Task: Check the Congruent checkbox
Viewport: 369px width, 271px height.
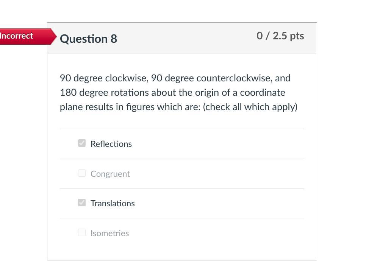Action: point(82,173)
